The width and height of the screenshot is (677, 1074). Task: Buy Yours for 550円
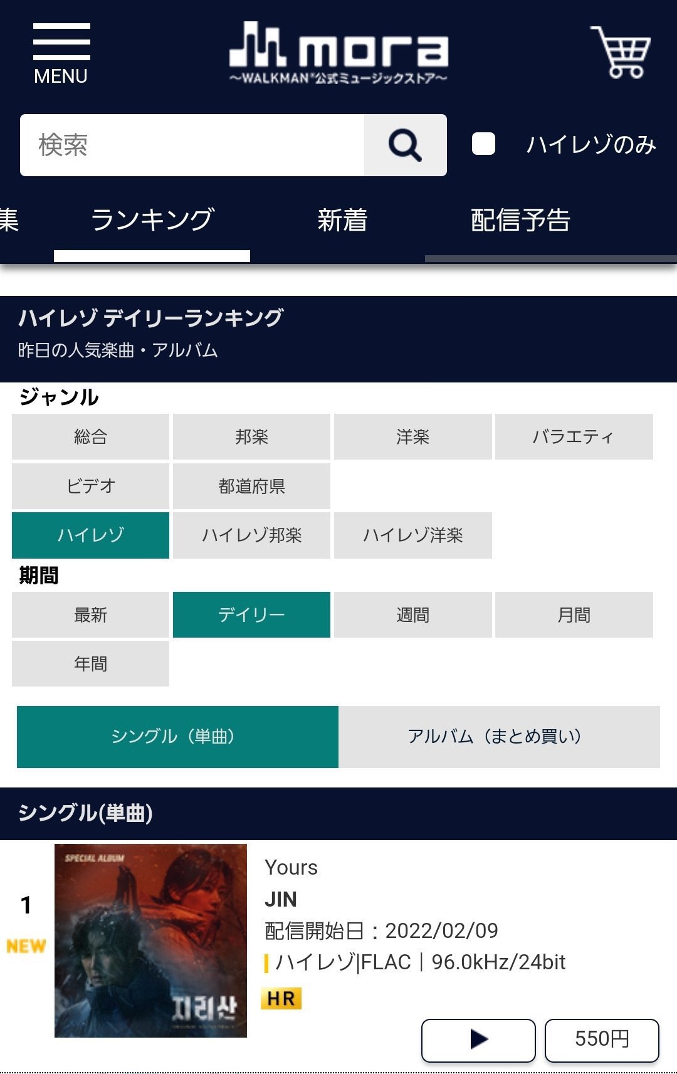coord(602,1040)
